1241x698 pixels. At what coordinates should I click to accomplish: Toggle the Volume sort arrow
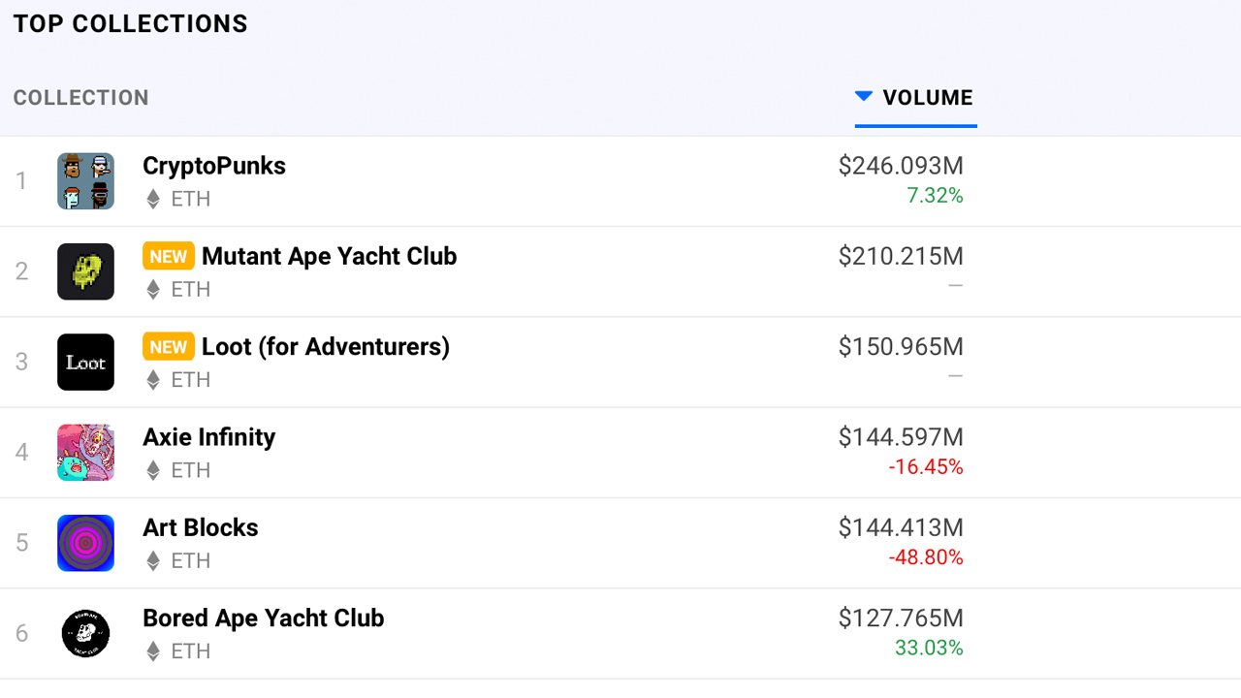(864, 96)
